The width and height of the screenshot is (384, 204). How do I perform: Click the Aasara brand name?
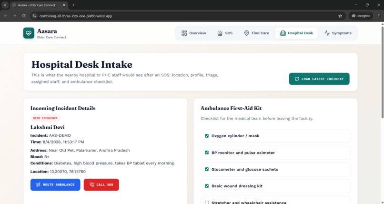(x=47, y=31)
